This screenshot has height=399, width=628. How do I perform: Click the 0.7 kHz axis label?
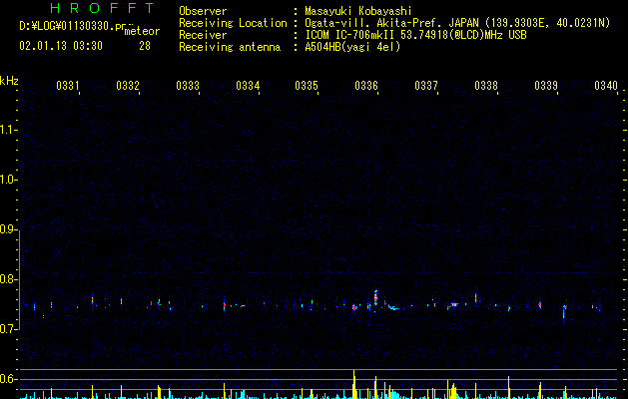[x=8, y=329]
